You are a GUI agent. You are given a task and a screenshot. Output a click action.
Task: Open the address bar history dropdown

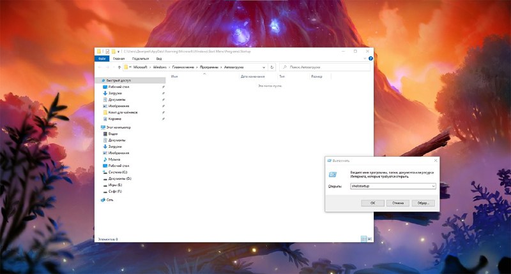click(x=264, y=68)
